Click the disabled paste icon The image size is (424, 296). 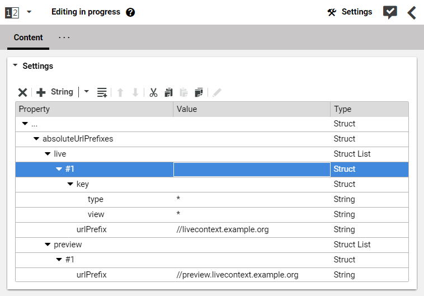(183, 92)
